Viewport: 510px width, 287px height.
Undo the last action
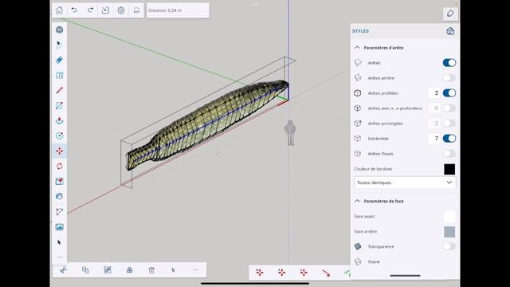tap(74, 10)
